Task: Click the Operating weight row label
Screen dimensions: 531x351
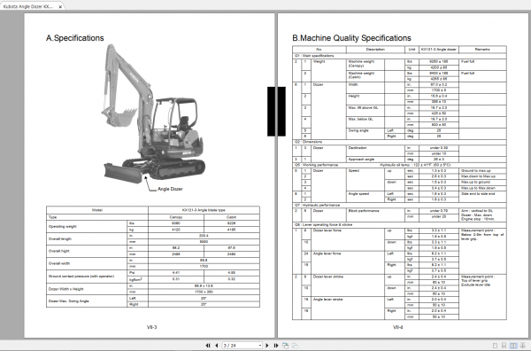Action: [x=63, y=227]
